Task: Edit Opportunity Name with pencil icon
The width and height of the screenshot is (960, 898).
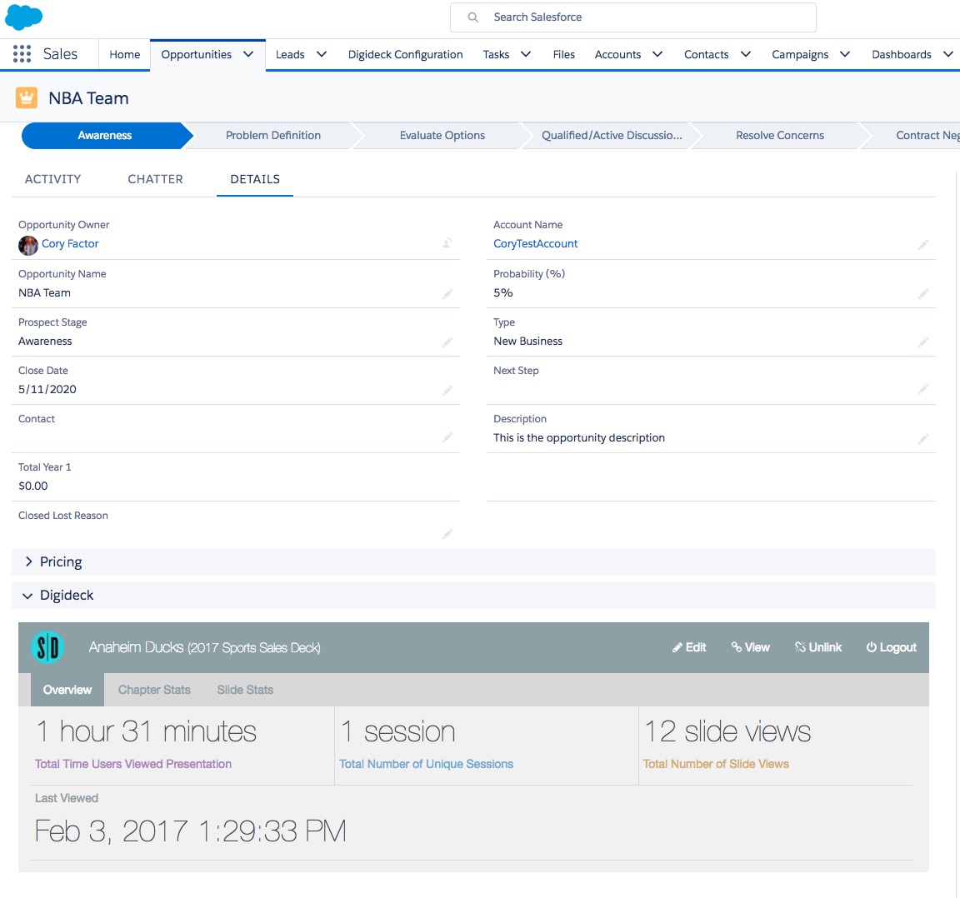Action: [447, 294]
